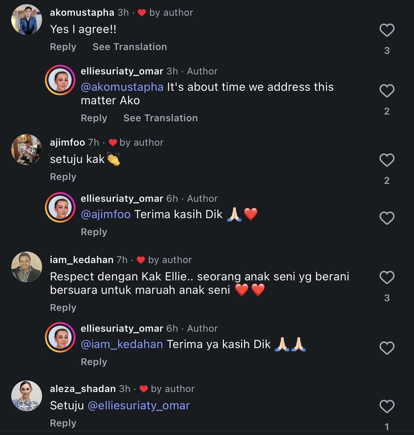Viewport: 414px width, 435px height.
Task: Open iam_kedahan username link
Action: click(x=82, y=260)
